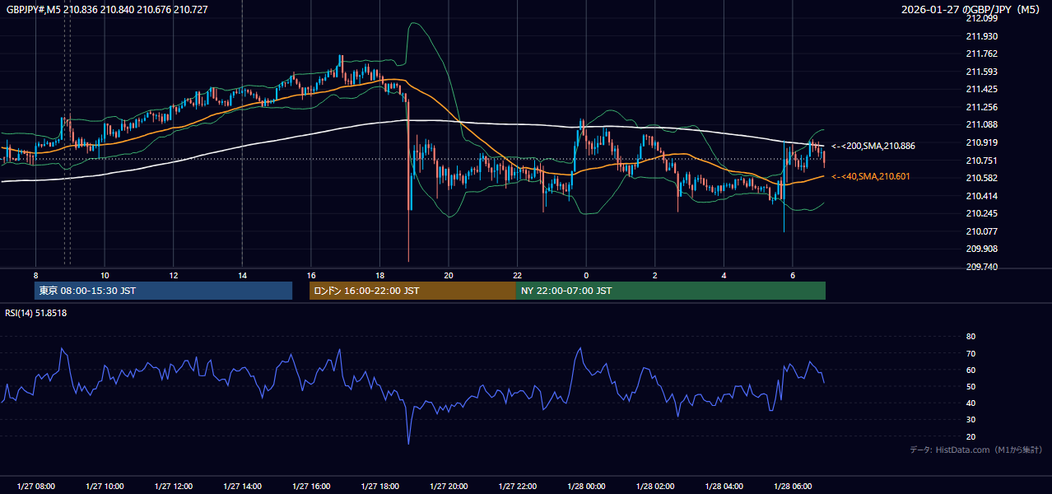The width and height of the screenshot is (1052, 494).
Task: Click price axis value 210.919
Action: (x=981, y=142)
